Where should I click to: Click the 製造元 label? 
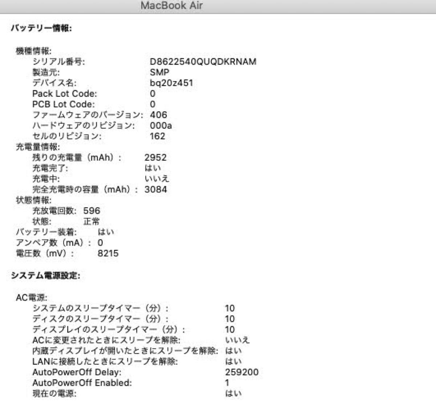click(x=46, y=72)
